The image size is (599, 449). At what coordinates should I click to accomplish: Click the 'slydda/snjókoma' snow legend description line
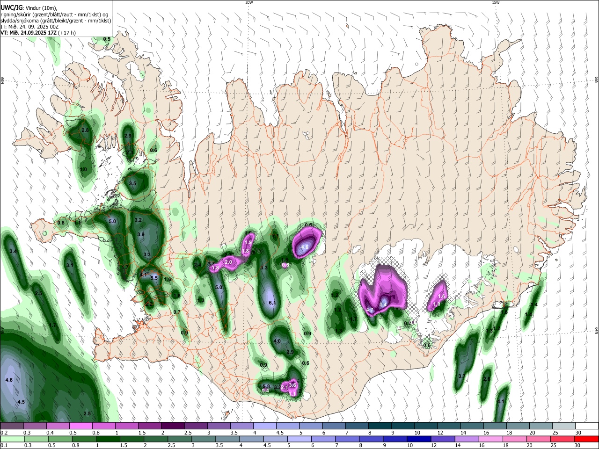[x=56, y=21]
